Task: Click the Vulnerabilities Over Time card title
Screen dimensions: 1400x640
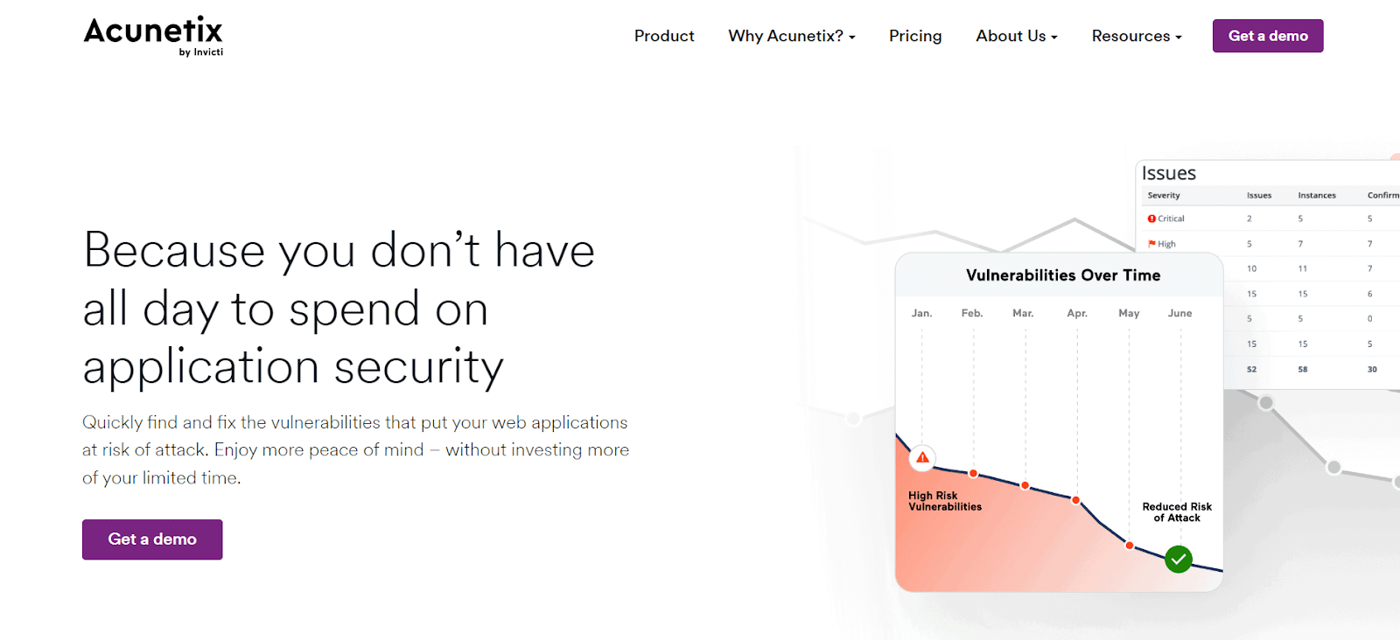Action: pos(1062,275)
